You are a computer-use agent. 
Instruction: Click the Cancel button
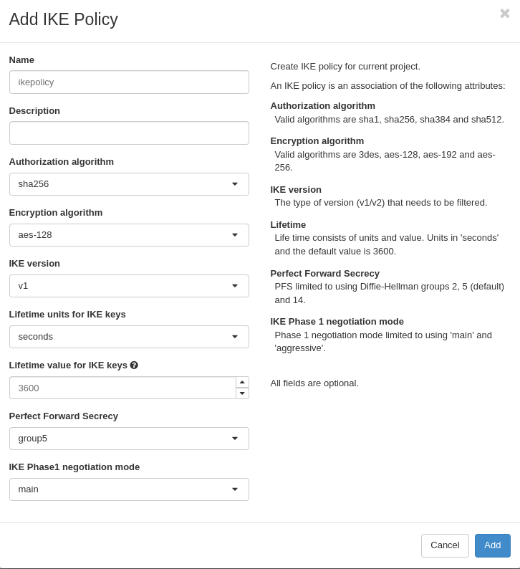point(445,545)
